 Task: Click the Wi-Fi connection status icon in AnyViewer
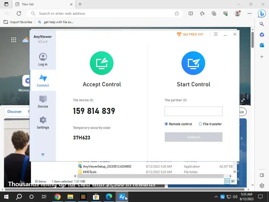pos(43,155)
